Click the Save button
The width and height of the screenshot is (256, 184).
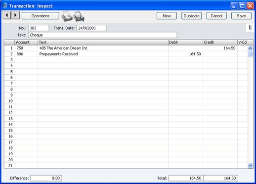[x=241, y=16]
